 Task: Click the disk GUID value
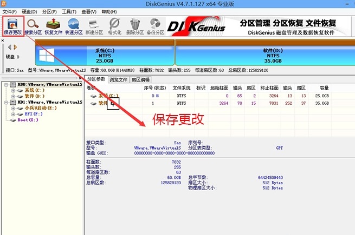point(175,153)
